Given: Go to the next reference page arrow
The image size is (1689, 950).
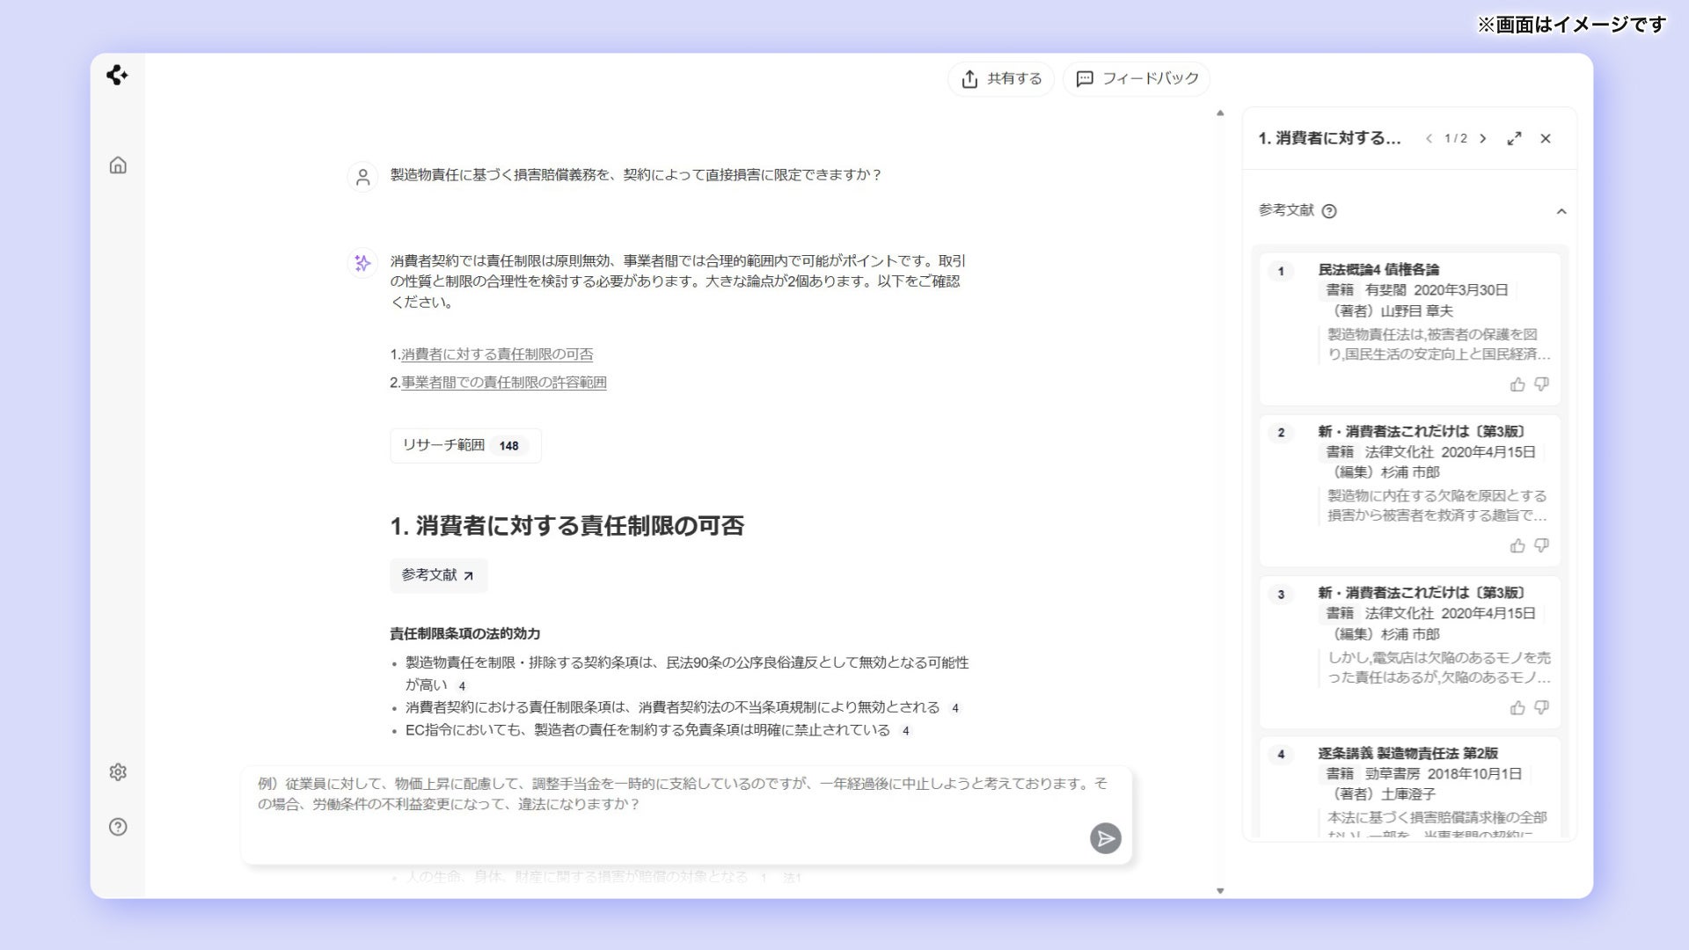Looking at the screenshot, I should 1483,139.
